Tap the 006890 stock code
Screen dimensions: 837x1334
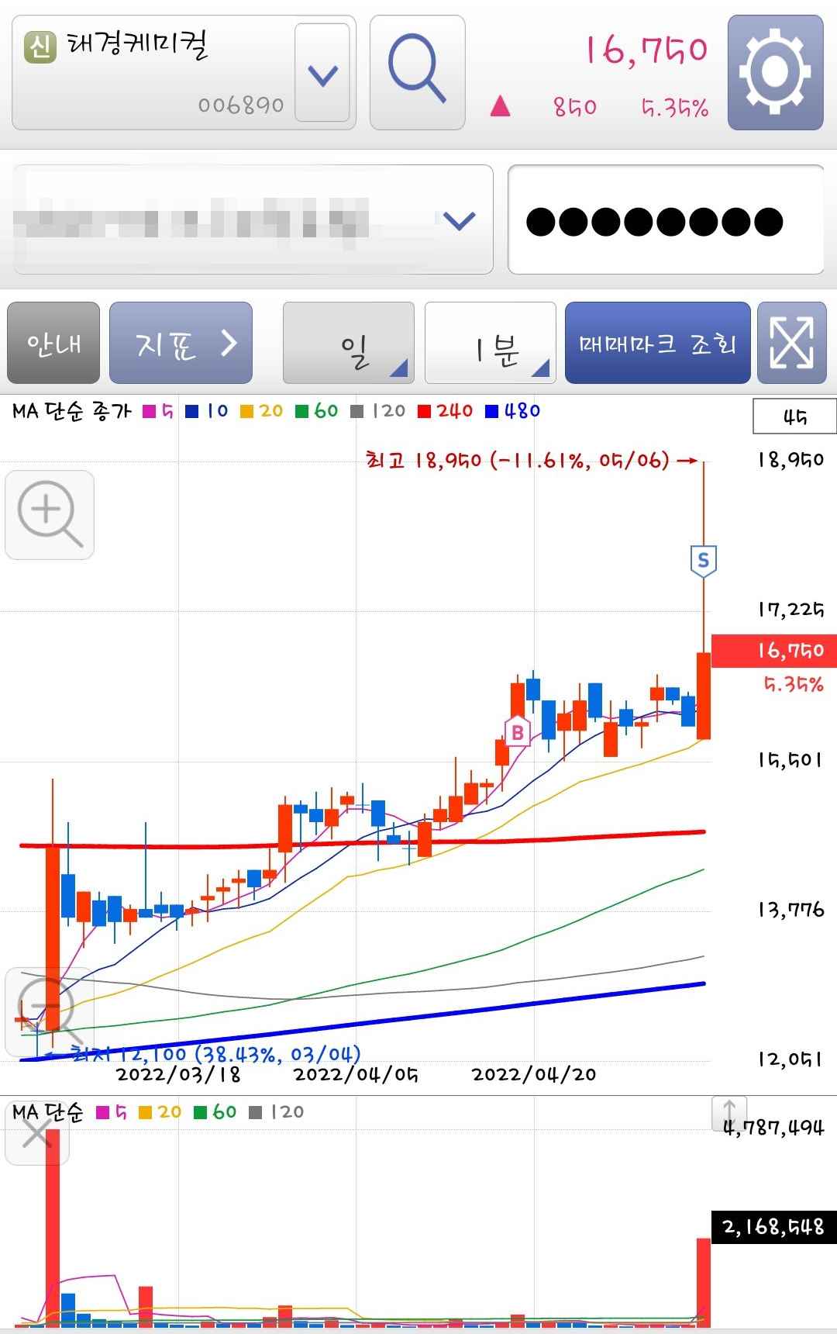[x=241, y=105]
